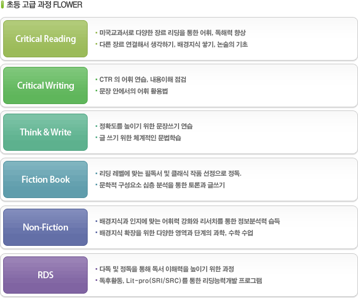Select the Critical Writing course button

[45, 85]
